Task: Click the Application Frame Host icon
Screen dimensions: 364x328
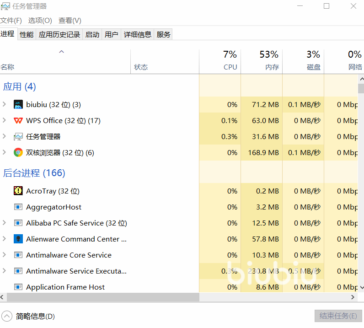Action: [x=18, y=287]
